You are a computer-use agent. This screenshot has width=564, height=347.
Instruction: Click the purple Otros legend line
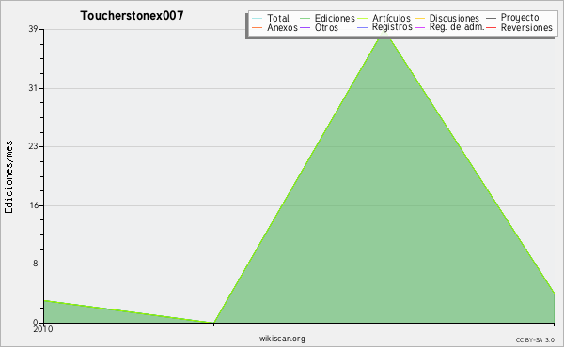(305, 27)
